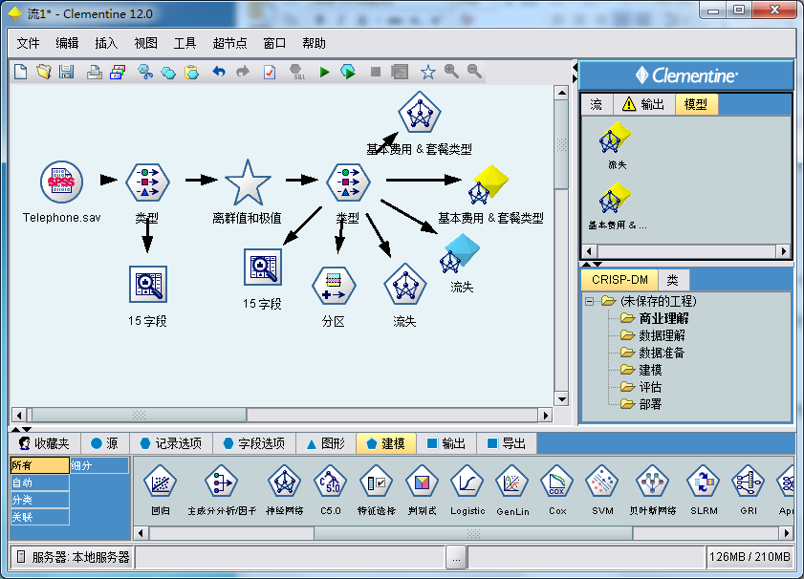Click the new stream toolbar icon
Image resolution: width=804 pixels, height=579 pixels.
pyautogui.click(x=20, y=72)
